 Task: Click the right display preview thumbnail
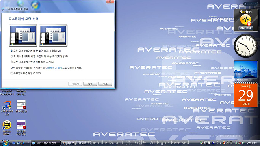(x=53, y=35)
